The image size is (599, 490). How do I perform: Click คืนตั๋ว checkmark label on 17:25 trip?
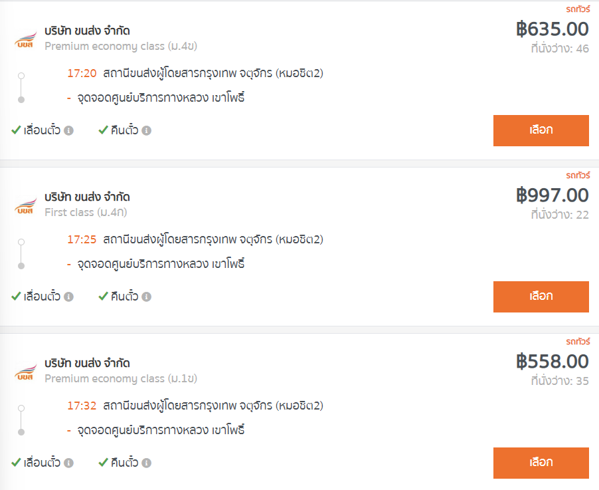[118, 297]
